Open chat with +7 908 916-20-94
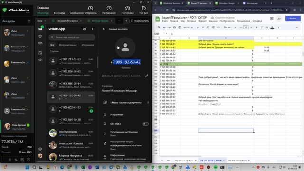The height and width of the screenshot is (171, 304). [x=71, y=85]
